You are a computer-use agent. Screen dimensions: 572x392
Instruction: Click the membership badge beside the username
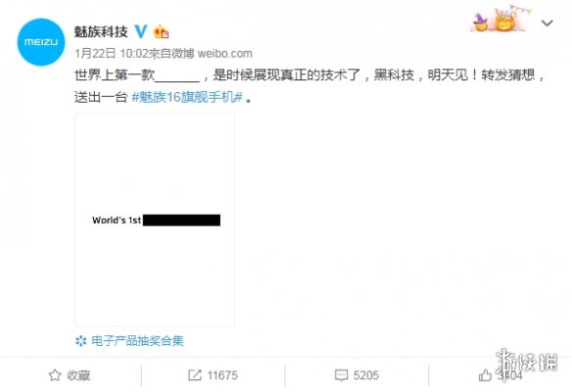161,32
